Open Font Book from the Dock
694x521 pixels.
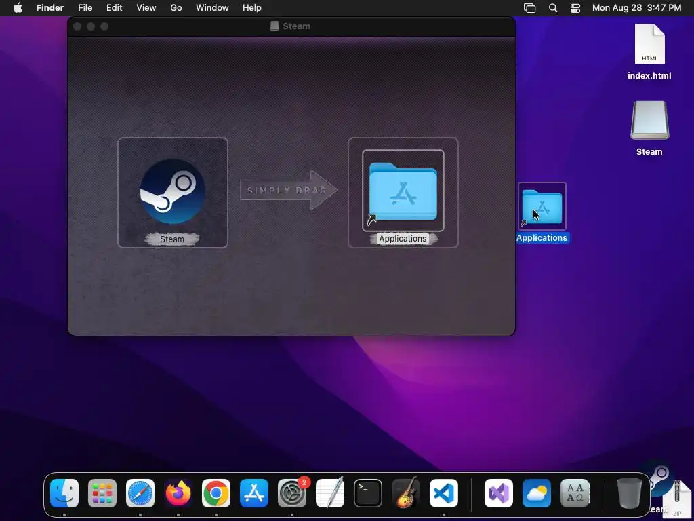(575, 493)
